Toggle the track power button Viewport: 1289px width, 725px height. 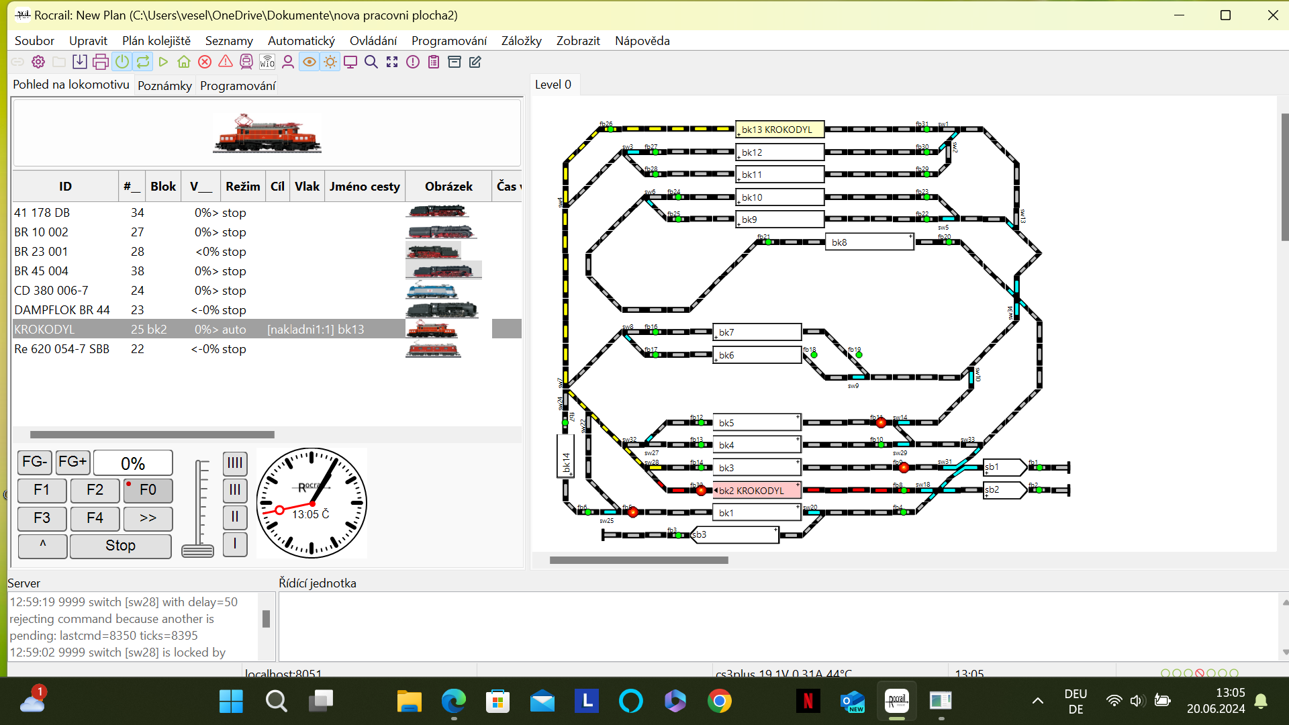tap(122, 62)
